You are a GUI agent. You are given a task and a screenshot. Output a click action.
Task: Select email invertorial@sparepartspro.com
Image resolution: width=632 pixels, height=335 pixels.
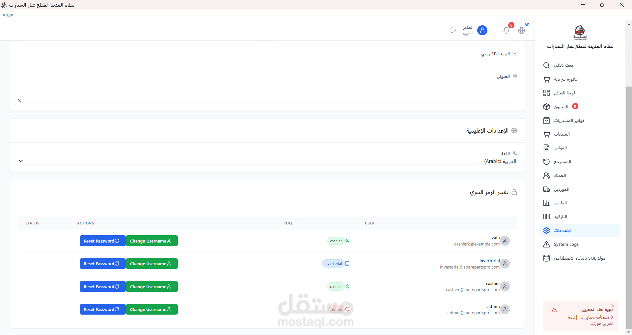pos(470,267)
